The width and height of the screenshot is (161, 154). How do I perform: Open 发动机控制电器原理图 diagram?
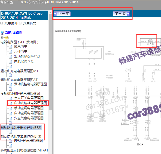click(30, 84)
